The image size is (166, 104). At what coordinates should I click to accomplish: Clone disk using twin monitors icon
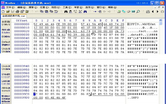[124, 12]
